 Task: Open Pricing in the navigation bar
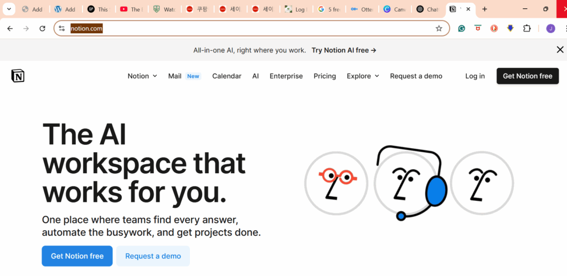(324, 76)
